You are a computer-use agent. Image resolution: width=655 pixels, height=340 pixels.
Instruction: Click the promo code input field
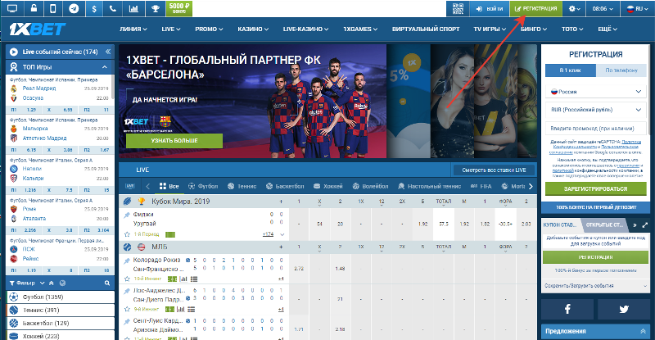[594, 129]
